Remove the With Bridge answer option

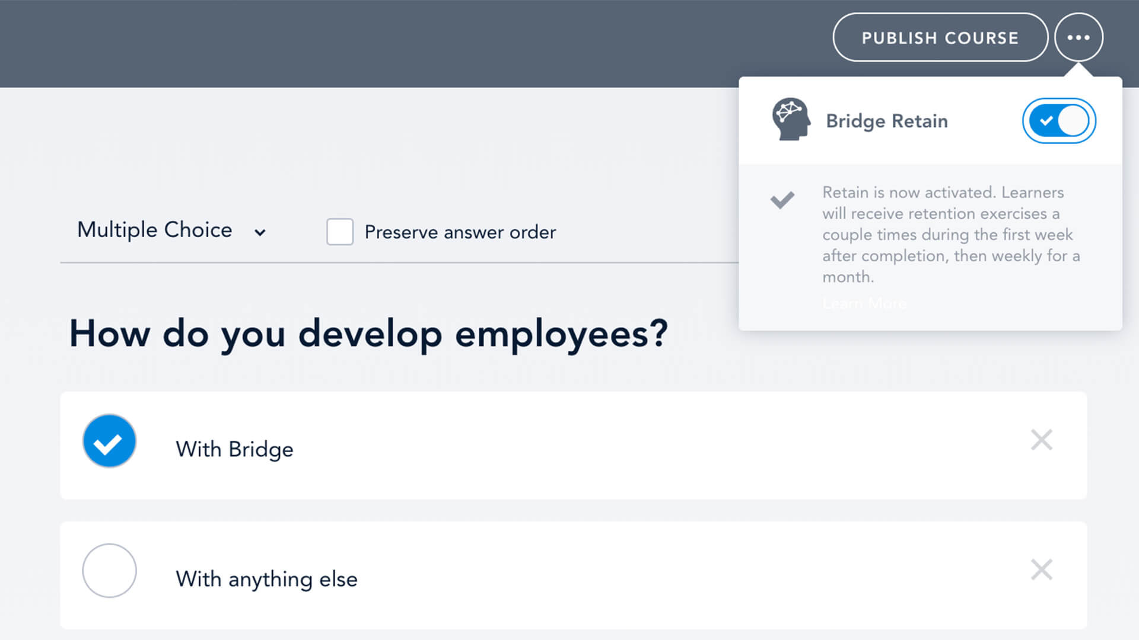click(x=1042, y=440)
